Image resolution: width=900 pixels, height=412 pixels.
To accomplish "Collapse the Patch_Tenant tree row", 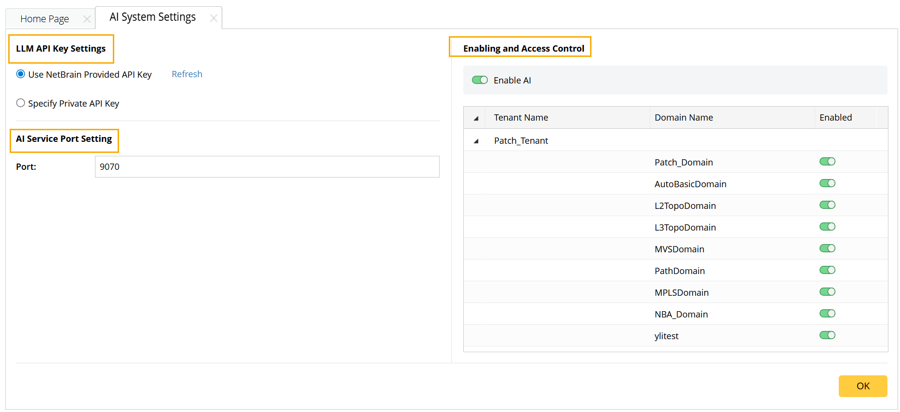I will (476, 141).
